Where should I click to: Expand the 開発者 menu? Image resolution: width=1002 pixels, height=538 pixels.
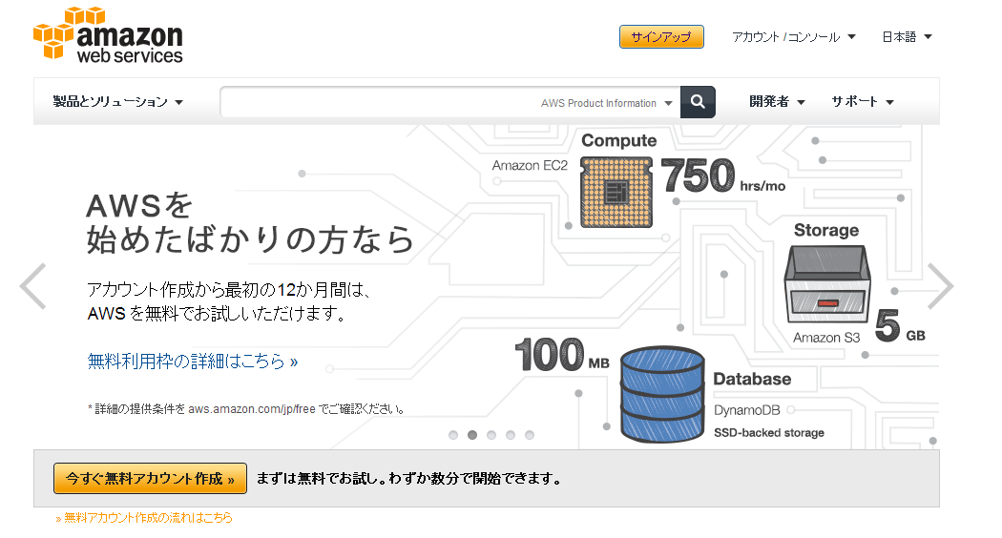777,102
